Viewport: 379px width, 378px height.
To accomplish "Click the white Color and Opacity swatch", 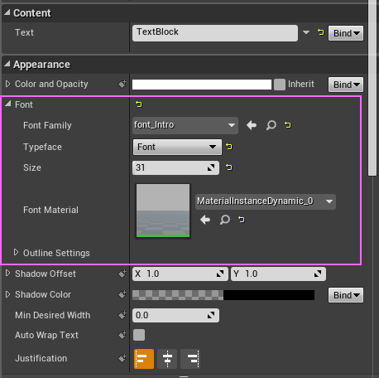I will pyautogui.click(x=202, y=85).
